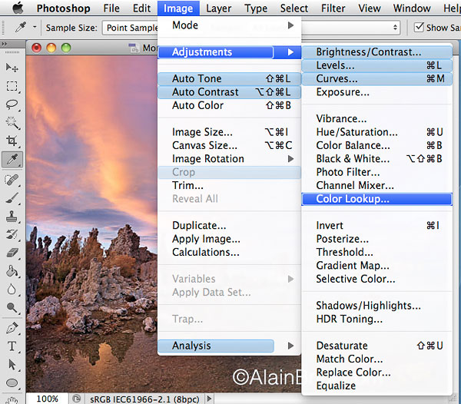Choose the Healing Brush tool

12,179
